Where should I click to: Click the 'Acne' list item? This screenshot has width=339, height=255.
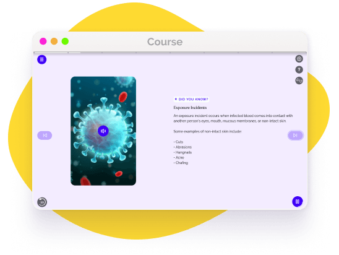(179, 157)
